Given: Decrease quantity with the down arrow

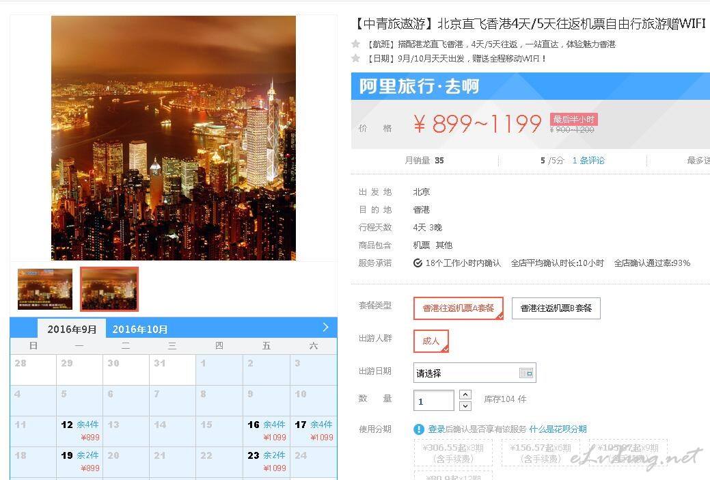Looking at the screenshot, I should (x=465, y=406).
